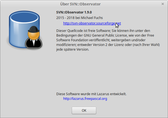Click the GNU license paragraph text
The image size is (168, 118).
(108, 40)
